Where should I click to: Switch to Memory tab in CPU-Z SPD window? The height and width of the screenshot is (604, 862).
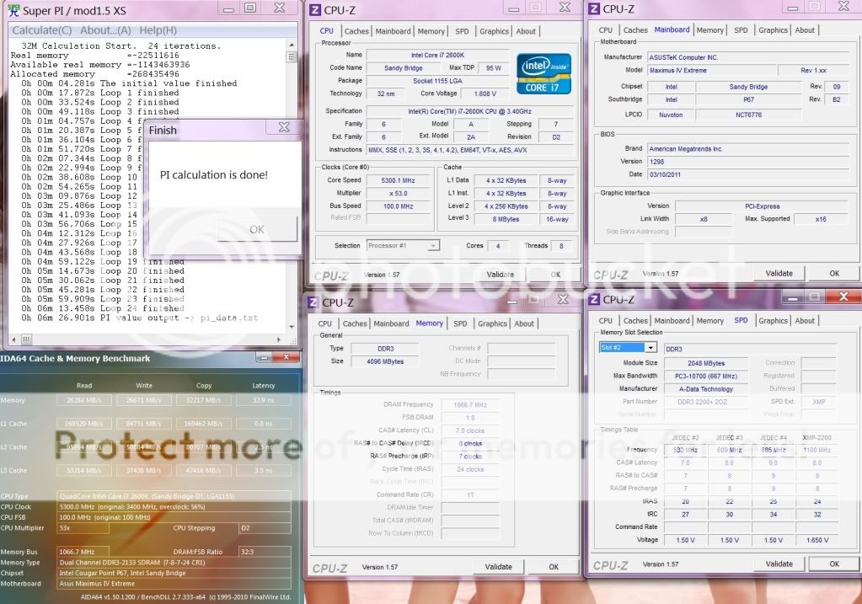coord(709,321)
